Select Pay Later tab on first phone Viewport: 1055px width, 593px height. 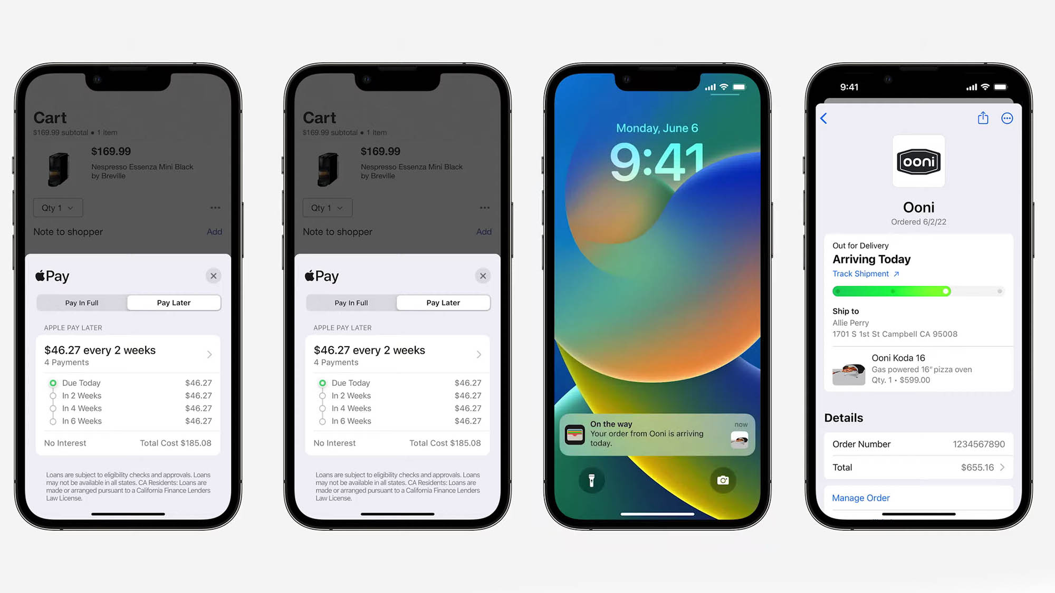coord(173,302)
